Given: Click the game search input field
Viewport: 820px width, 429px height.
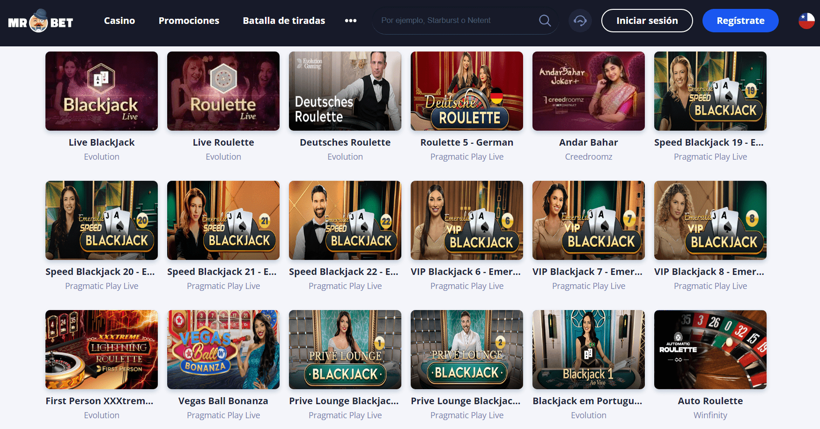Looking at the screenshot, I should point(450,20).
